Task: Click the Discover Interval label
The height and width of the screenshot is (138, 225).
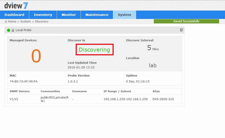Action: (x=140, y=40)
